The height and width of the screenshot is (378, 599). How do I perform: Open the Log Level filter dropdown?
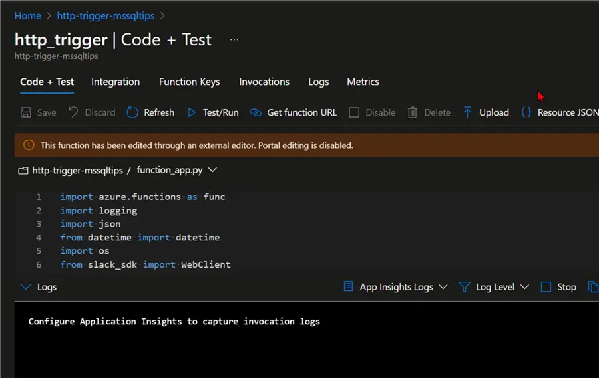495,287
